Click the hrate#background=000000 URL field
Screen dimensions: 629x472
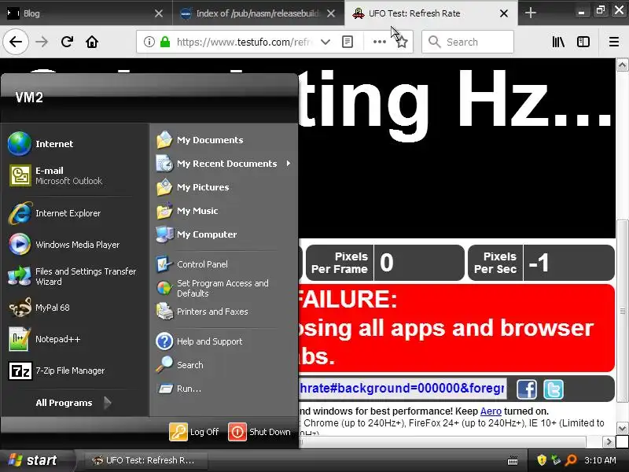(x=402, y=389)
